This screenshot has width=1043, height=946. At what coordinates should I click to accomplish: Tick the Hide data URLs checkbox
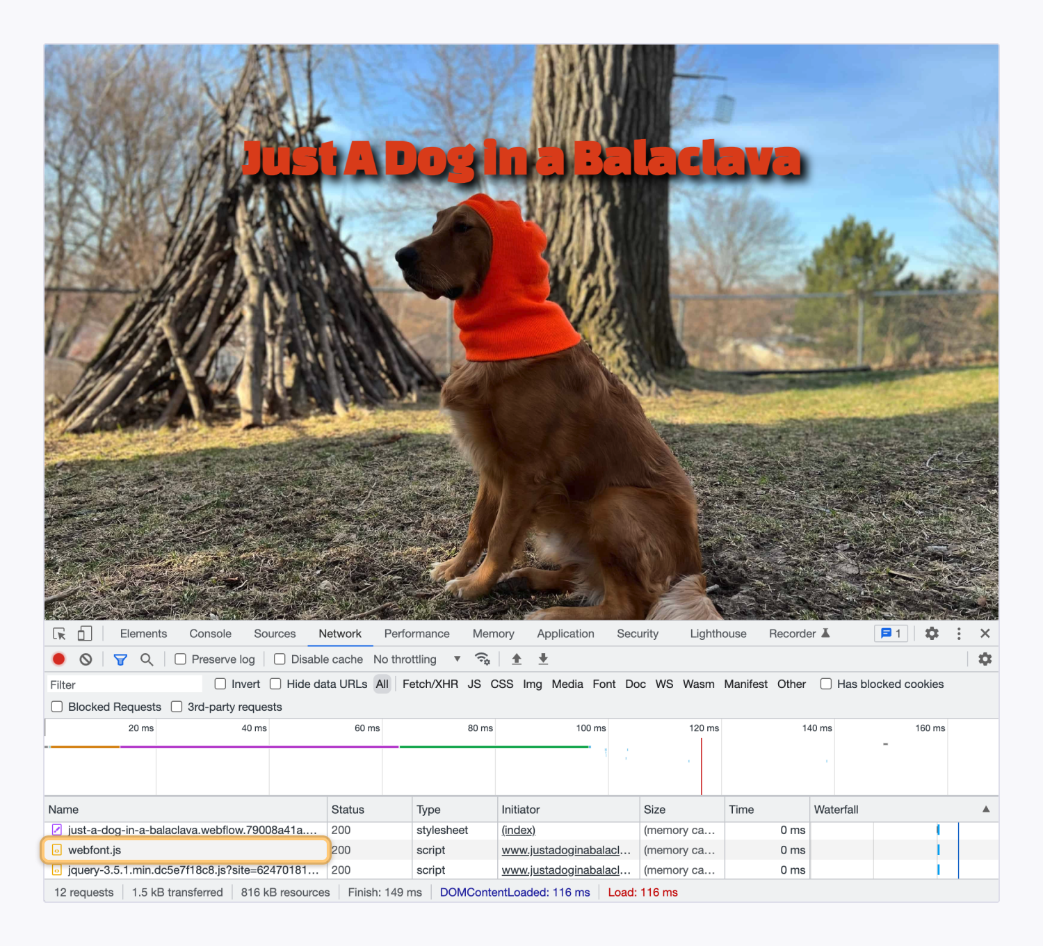(x=276, y=684)
